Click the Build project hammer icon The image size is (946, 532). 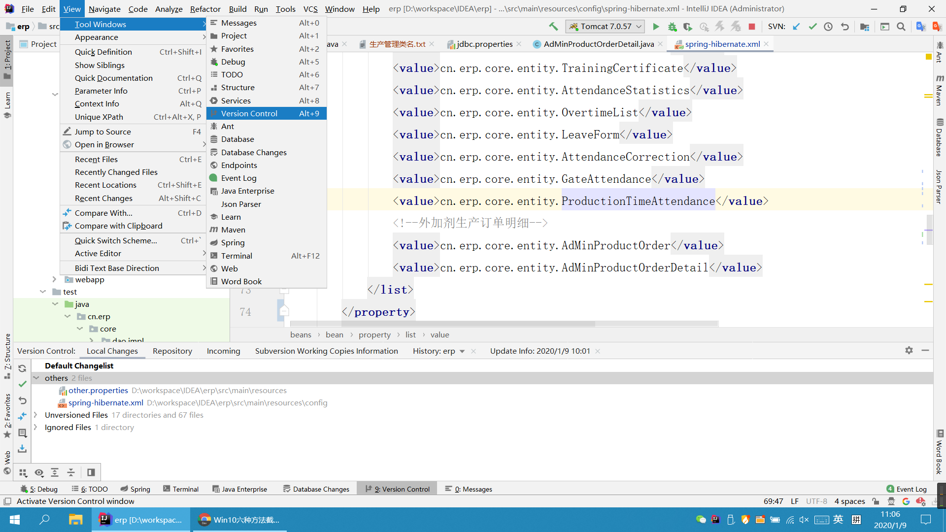(553, 27)
